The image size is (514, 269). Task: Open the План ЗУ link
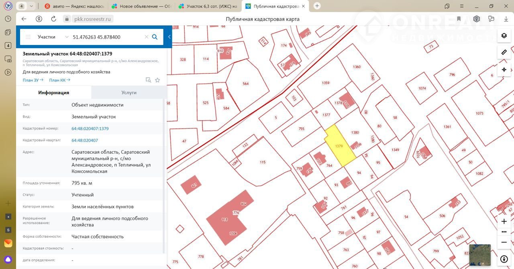[33, 80]
